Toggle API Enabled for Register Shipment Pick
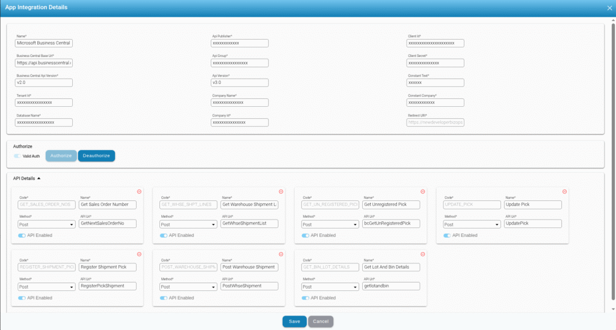 click(x=22, y=298)
